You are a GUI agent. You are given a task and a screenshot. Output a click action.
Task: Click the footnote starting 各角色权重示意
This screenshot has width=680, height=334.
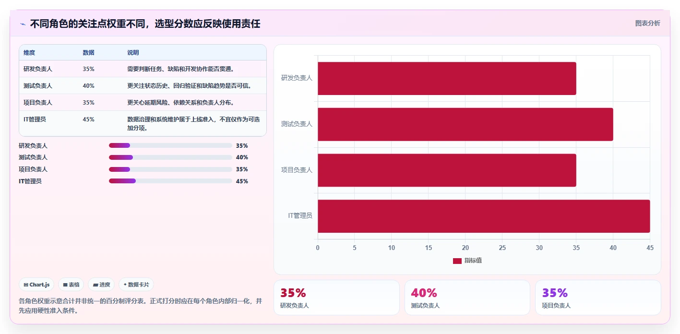pos(141,306)
